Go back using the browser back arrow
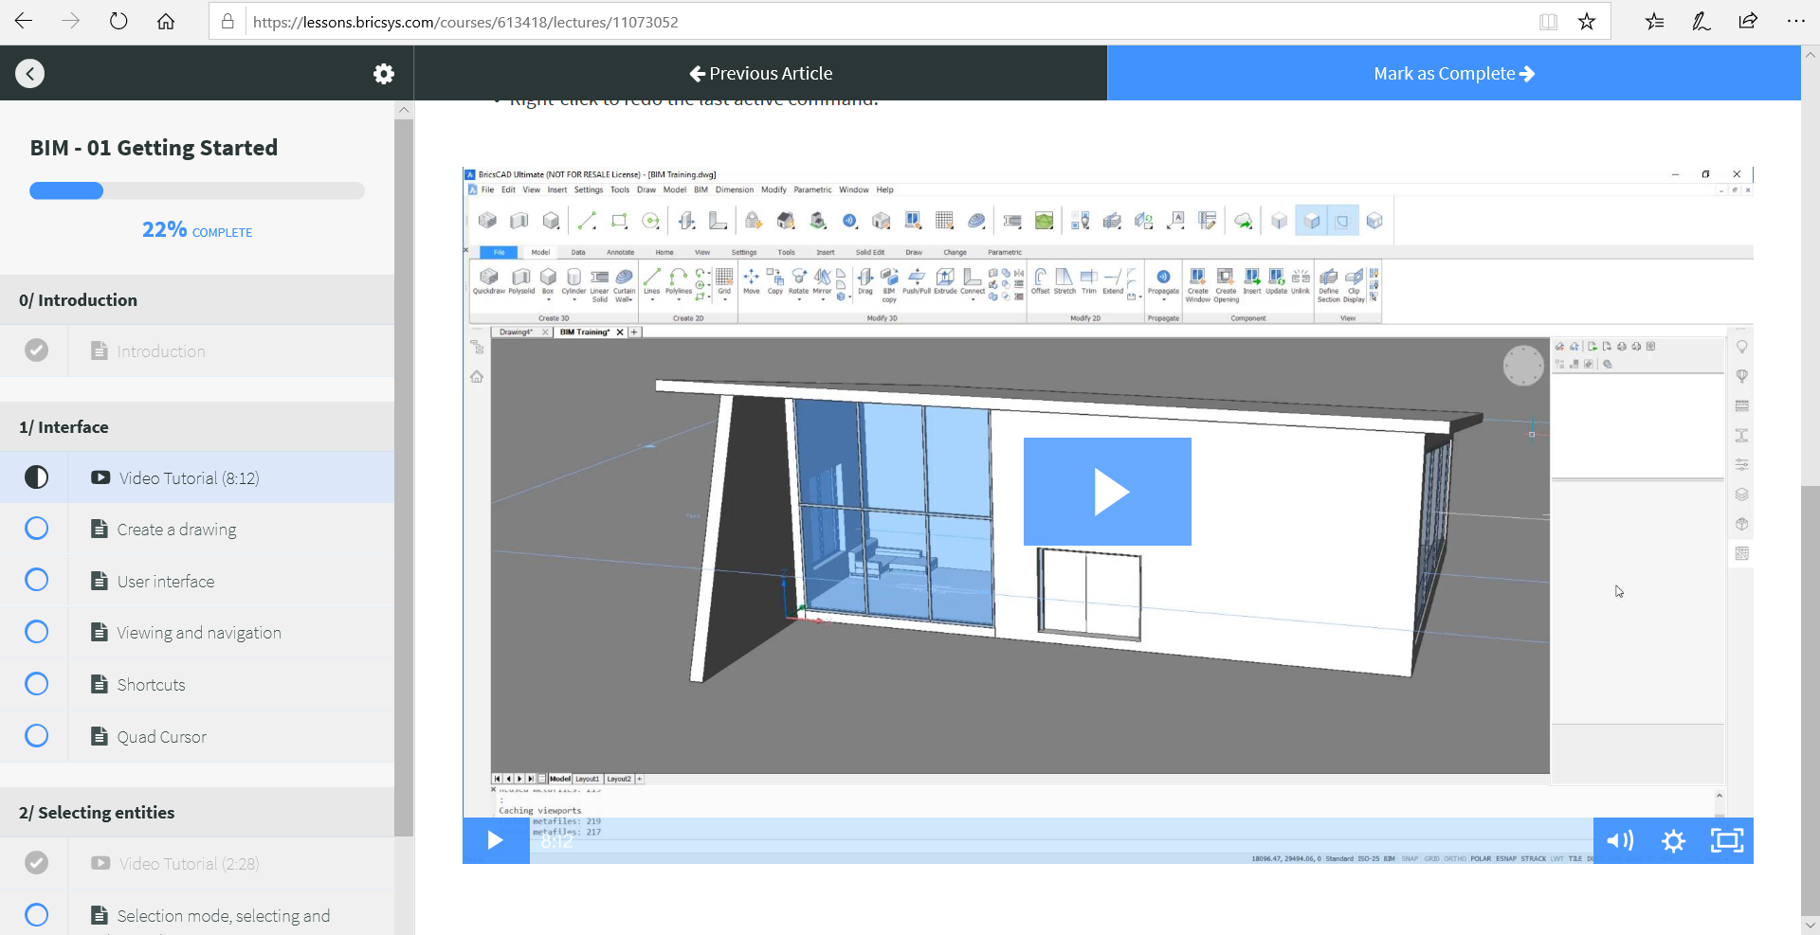Image resolution: width=1820 pixels, height=935 pixels. click(x=24, y=21)
